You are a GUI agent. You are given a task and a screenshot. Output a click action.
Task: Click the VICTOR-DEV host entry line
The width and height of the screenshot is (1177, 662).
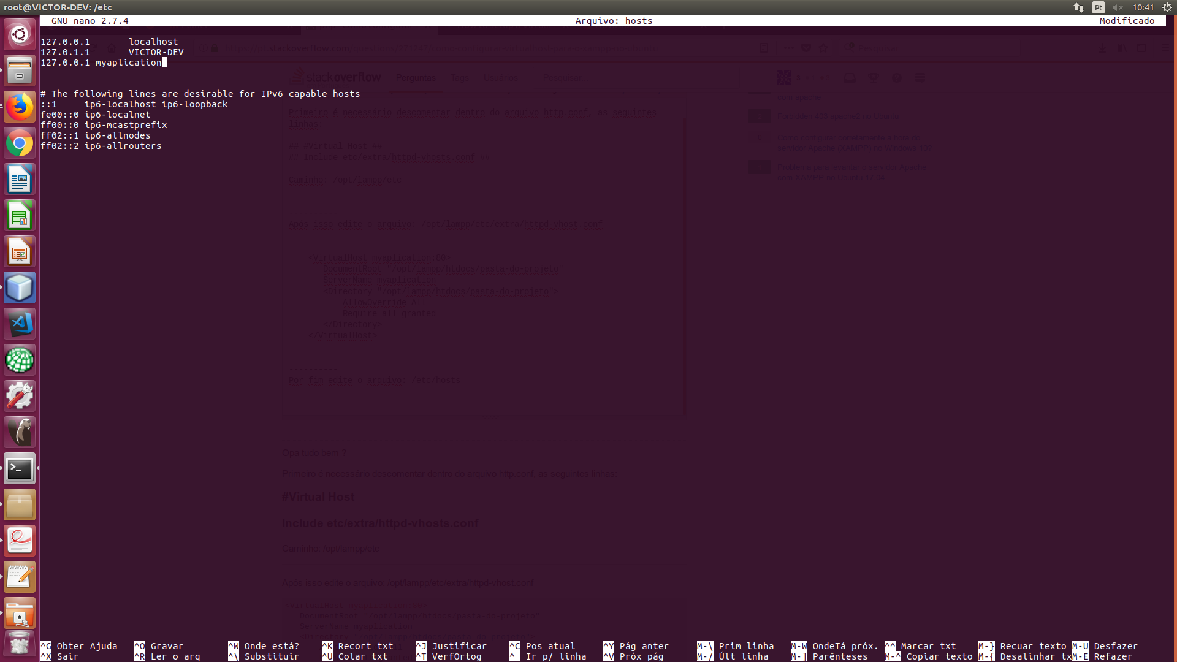[x=112, y=52]
